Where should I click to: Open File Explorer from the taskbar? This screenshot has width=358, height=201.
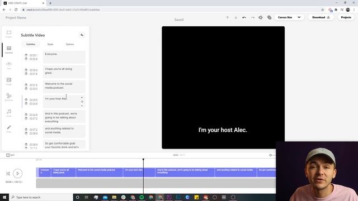pos(114,197)
